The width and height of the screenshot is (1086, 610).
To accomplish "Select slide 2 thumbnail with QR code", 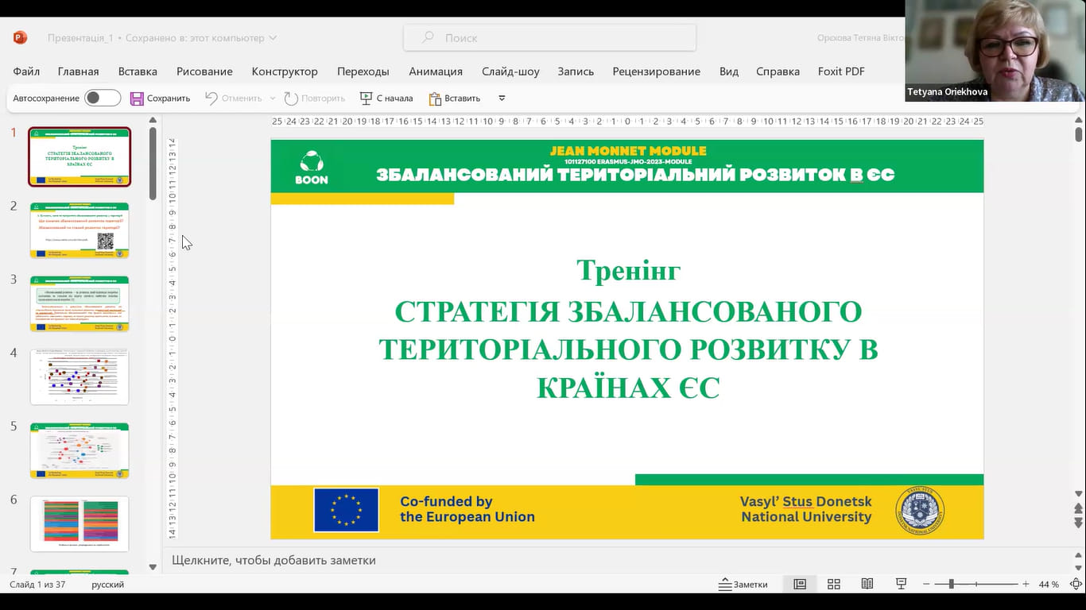I will (80, 230).
